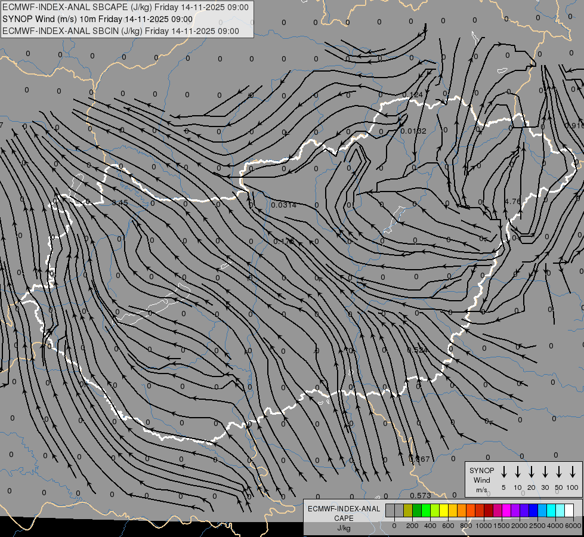
Task: Click the SBCIN title line in header
Action: 120,31
